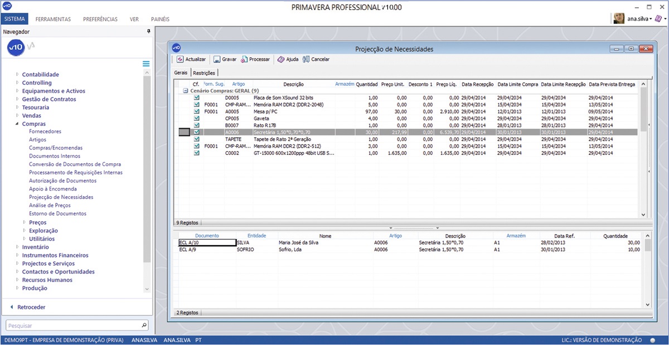Select document ECL A/10 cell
669x345 pixels.
click(207, 243)
